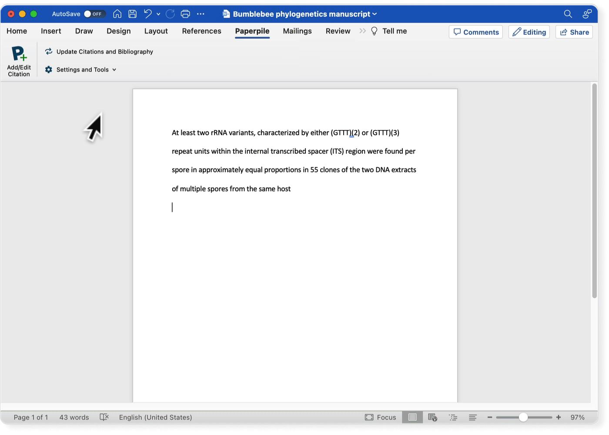Open the document title dropdown
The height and width of the screenshot is (435, 609).
point(375,14)
